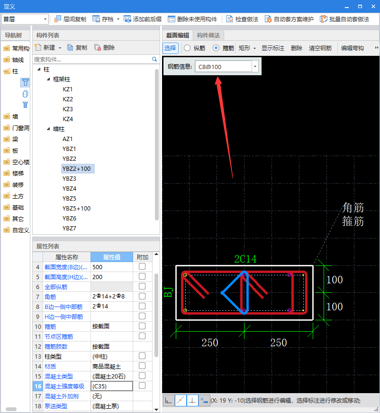Click the 清空钢筋 button
380x413 pixels.
click(x=320, y=48)
